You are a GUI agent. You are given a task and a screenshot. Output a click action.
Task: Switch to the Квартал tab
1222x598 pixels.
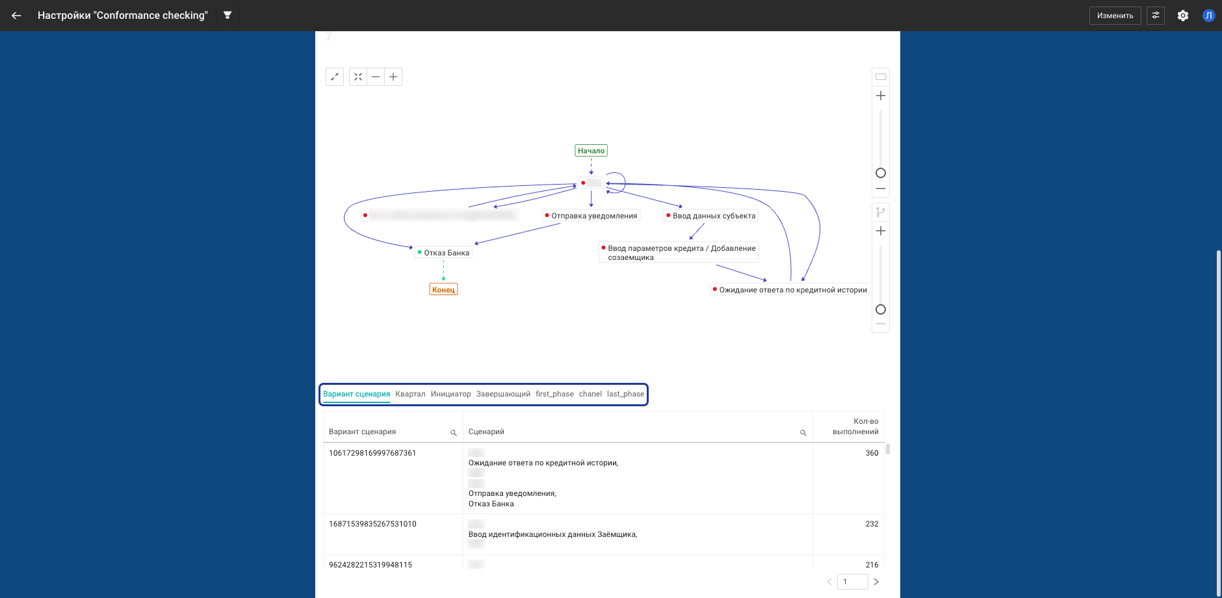[x=410, y=394]
